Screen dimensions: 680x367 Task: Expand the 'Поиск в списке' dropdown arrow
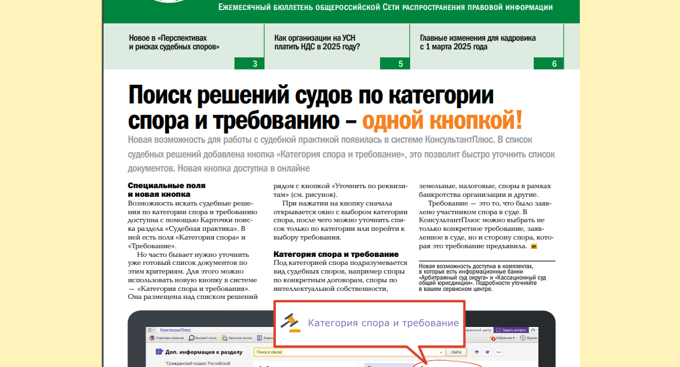[x=441, y=352]
